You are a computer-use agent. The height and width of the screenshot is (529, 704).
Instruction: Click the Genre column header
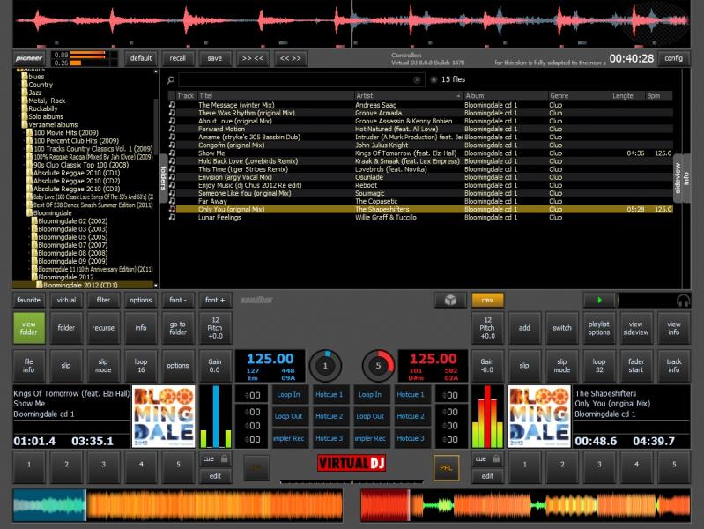click(x=579, y=96)
